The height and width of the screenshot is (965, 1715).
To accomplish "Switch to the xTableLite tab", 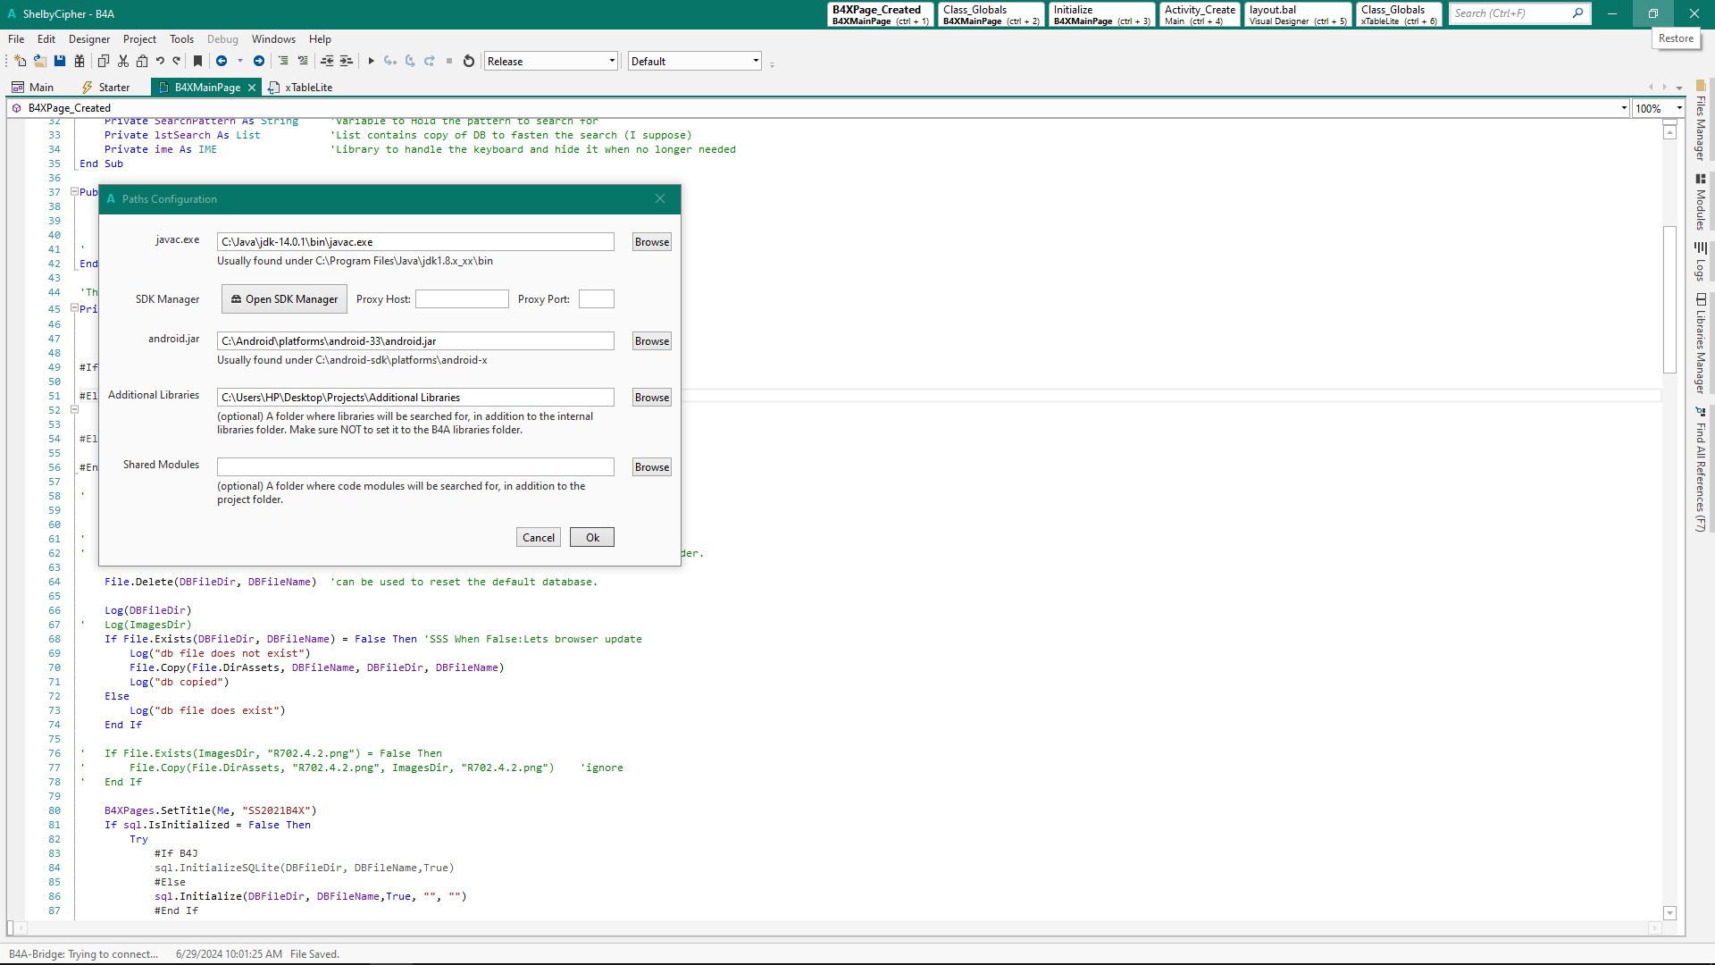I will [x=308, y=88].
